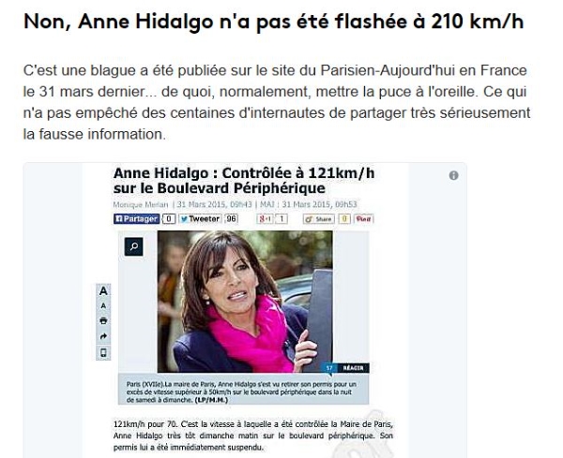Decrease text size with small A
Viewport: 563px width, 458px height.
[x=103, y=305]
